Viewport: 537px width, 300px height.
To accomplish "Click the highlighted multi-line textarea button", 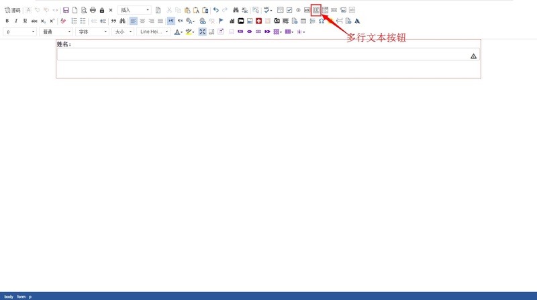I will tap(315, 10).
